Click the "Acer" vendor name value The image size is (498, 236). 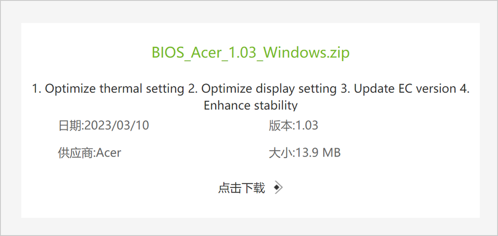pos(108,153)
